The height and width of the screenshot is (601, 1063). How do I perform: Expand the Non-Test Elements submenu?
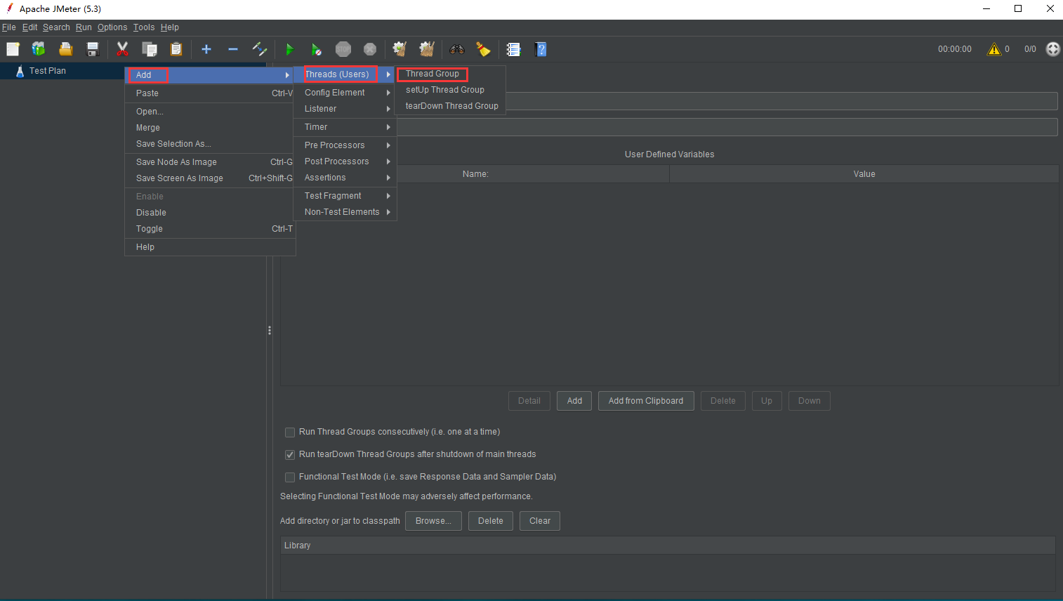tap(345, 212)
